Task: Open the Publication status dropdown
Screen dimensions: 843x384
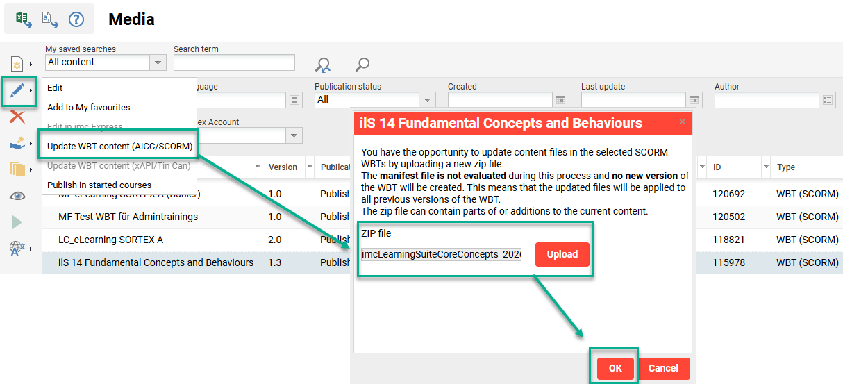Action: click(x=428, y=100)
